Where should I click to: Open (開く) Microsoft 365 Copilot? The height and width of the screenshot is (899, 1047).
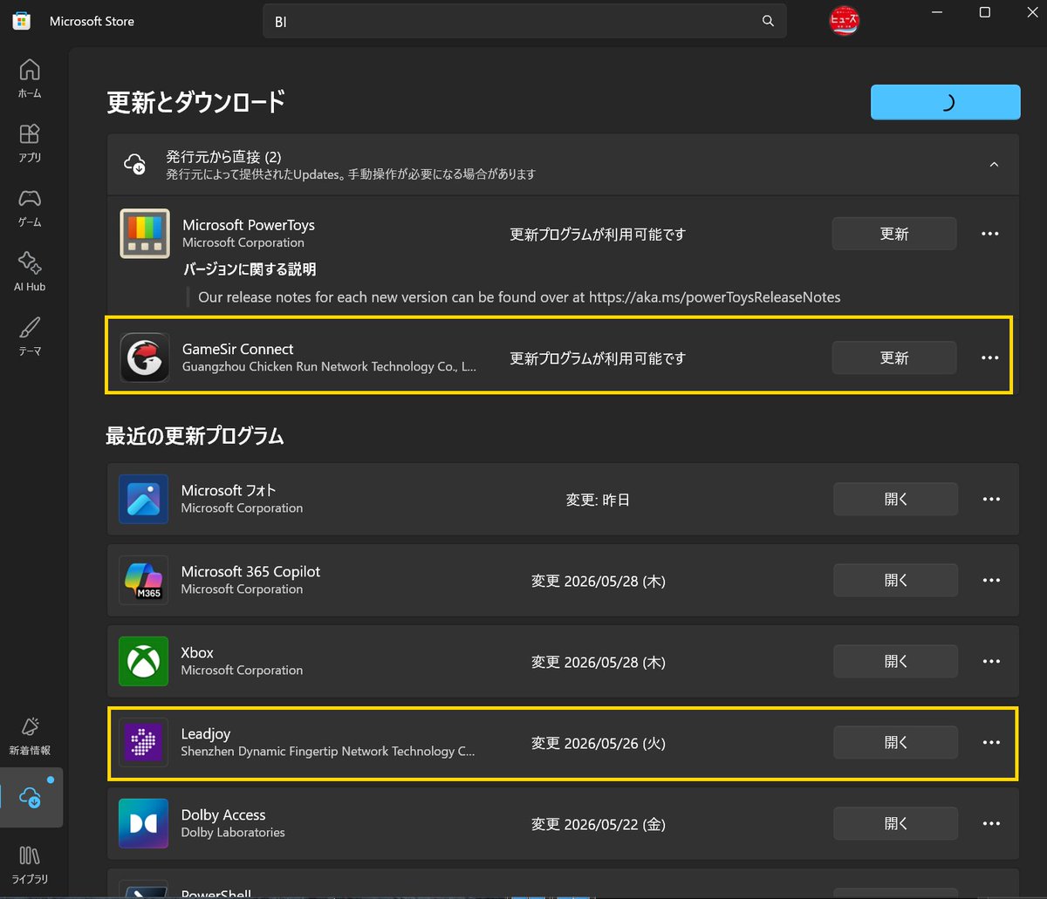coord(896,581)
